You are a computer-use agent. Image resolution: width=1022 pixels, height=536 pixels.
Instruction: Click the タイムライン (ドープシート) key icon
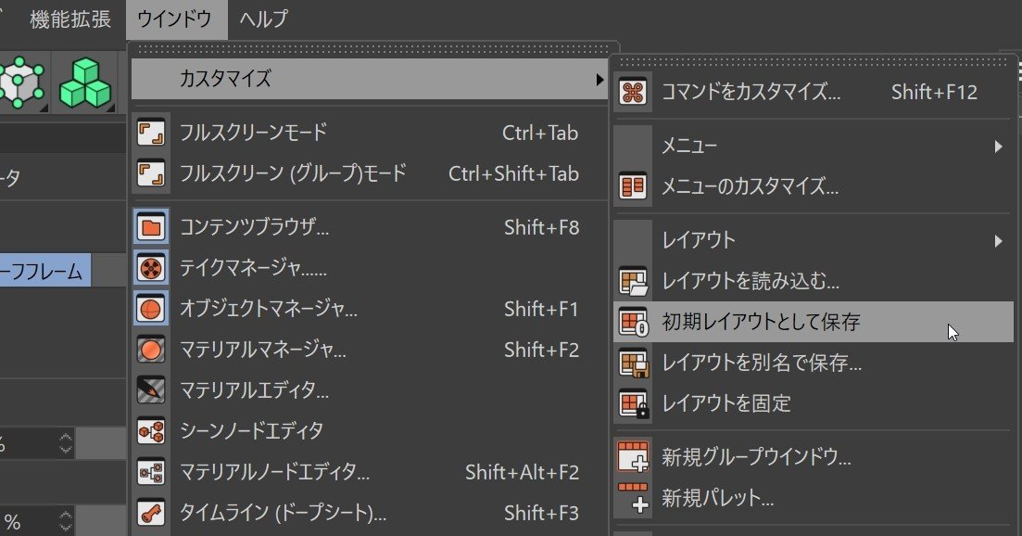click(151, 513)
